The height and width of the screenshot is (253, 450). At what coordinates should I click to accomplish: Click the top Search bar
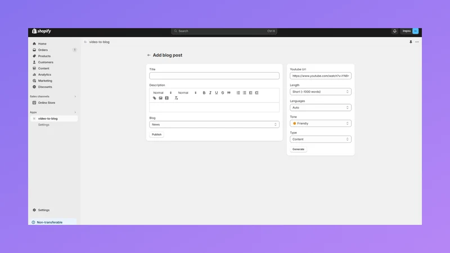click(x=224, y=31)
